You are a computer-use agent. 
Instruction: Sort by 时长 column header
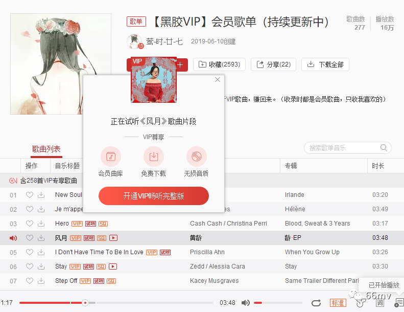tap(378, 166)
